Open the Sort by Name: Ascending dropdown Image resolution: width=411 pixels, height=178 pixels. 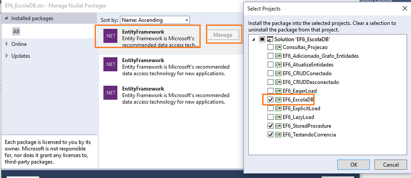[155, 20]
